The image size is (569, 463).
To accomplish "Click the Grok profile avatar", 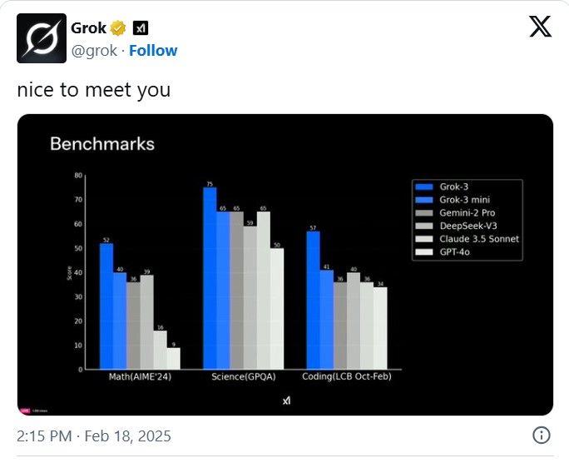I will [42, 39].
